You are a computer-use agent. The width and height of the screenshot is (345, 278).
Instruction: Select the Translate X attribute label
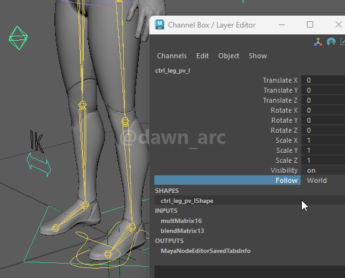point(280,80)
